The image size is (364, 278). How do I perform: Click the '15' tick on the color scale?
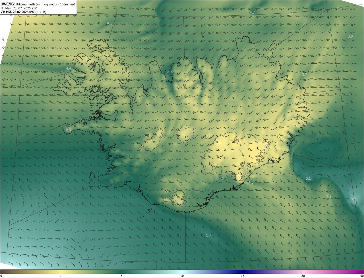243,276
